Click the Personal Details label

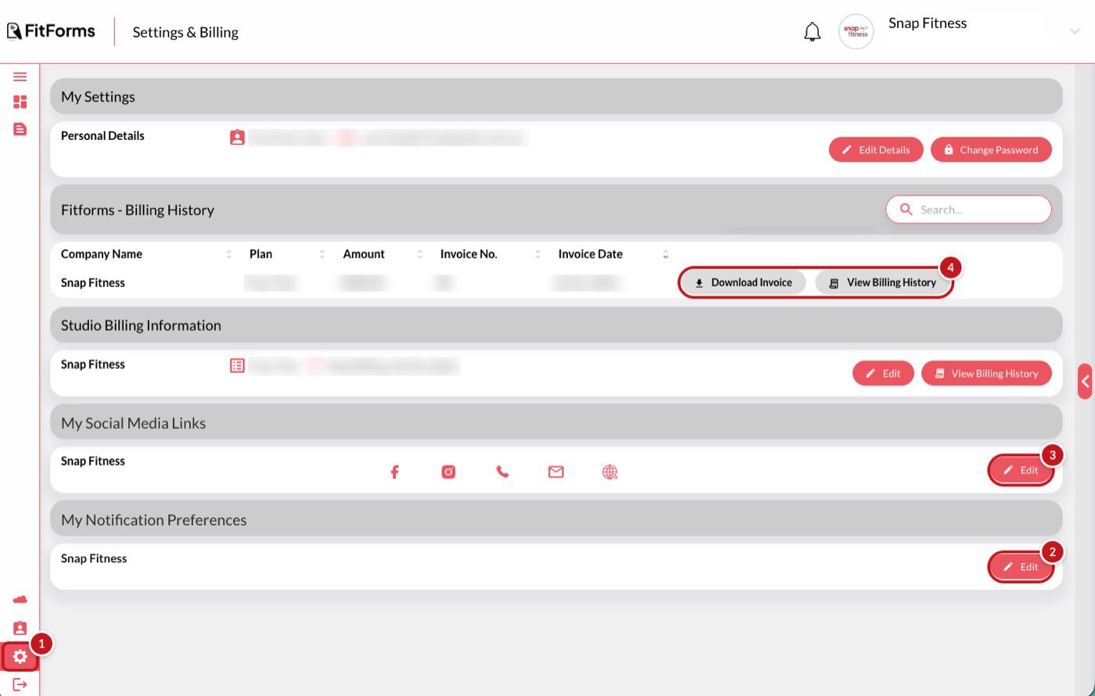tap(102, 135)
